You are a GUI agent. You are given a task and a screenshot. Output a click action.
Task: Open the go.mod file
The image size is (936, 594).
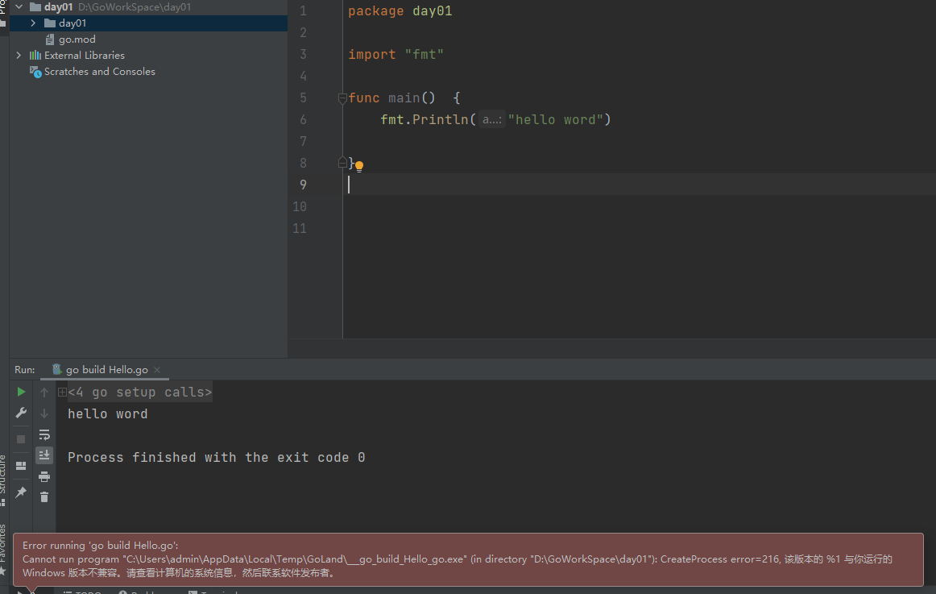pos(79,39)
